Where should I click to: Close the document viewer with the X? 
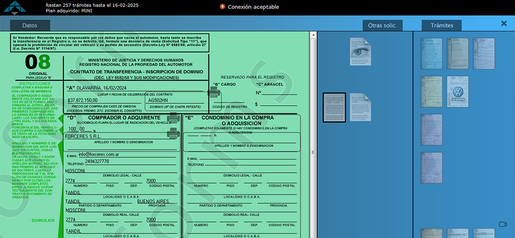coord(504,24)
